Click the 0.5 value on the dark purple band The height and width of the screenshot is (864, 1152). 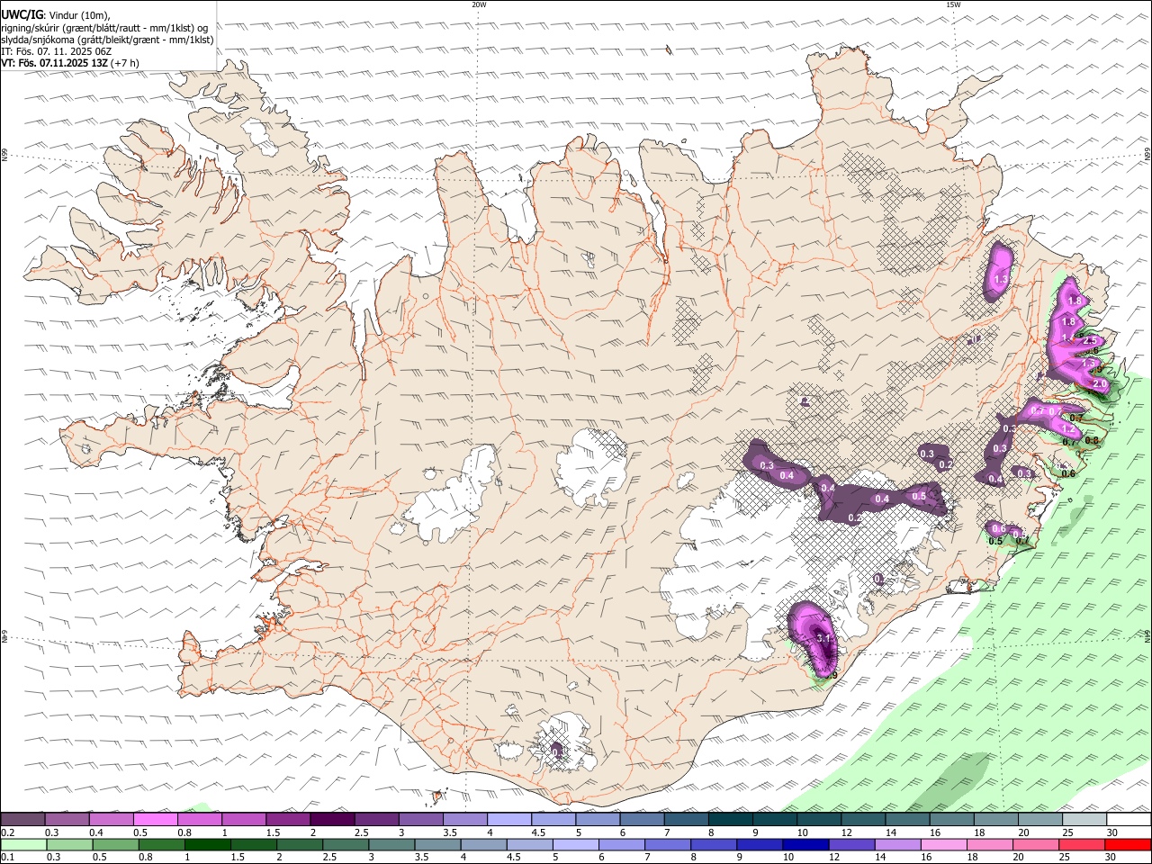click(919, 496)
